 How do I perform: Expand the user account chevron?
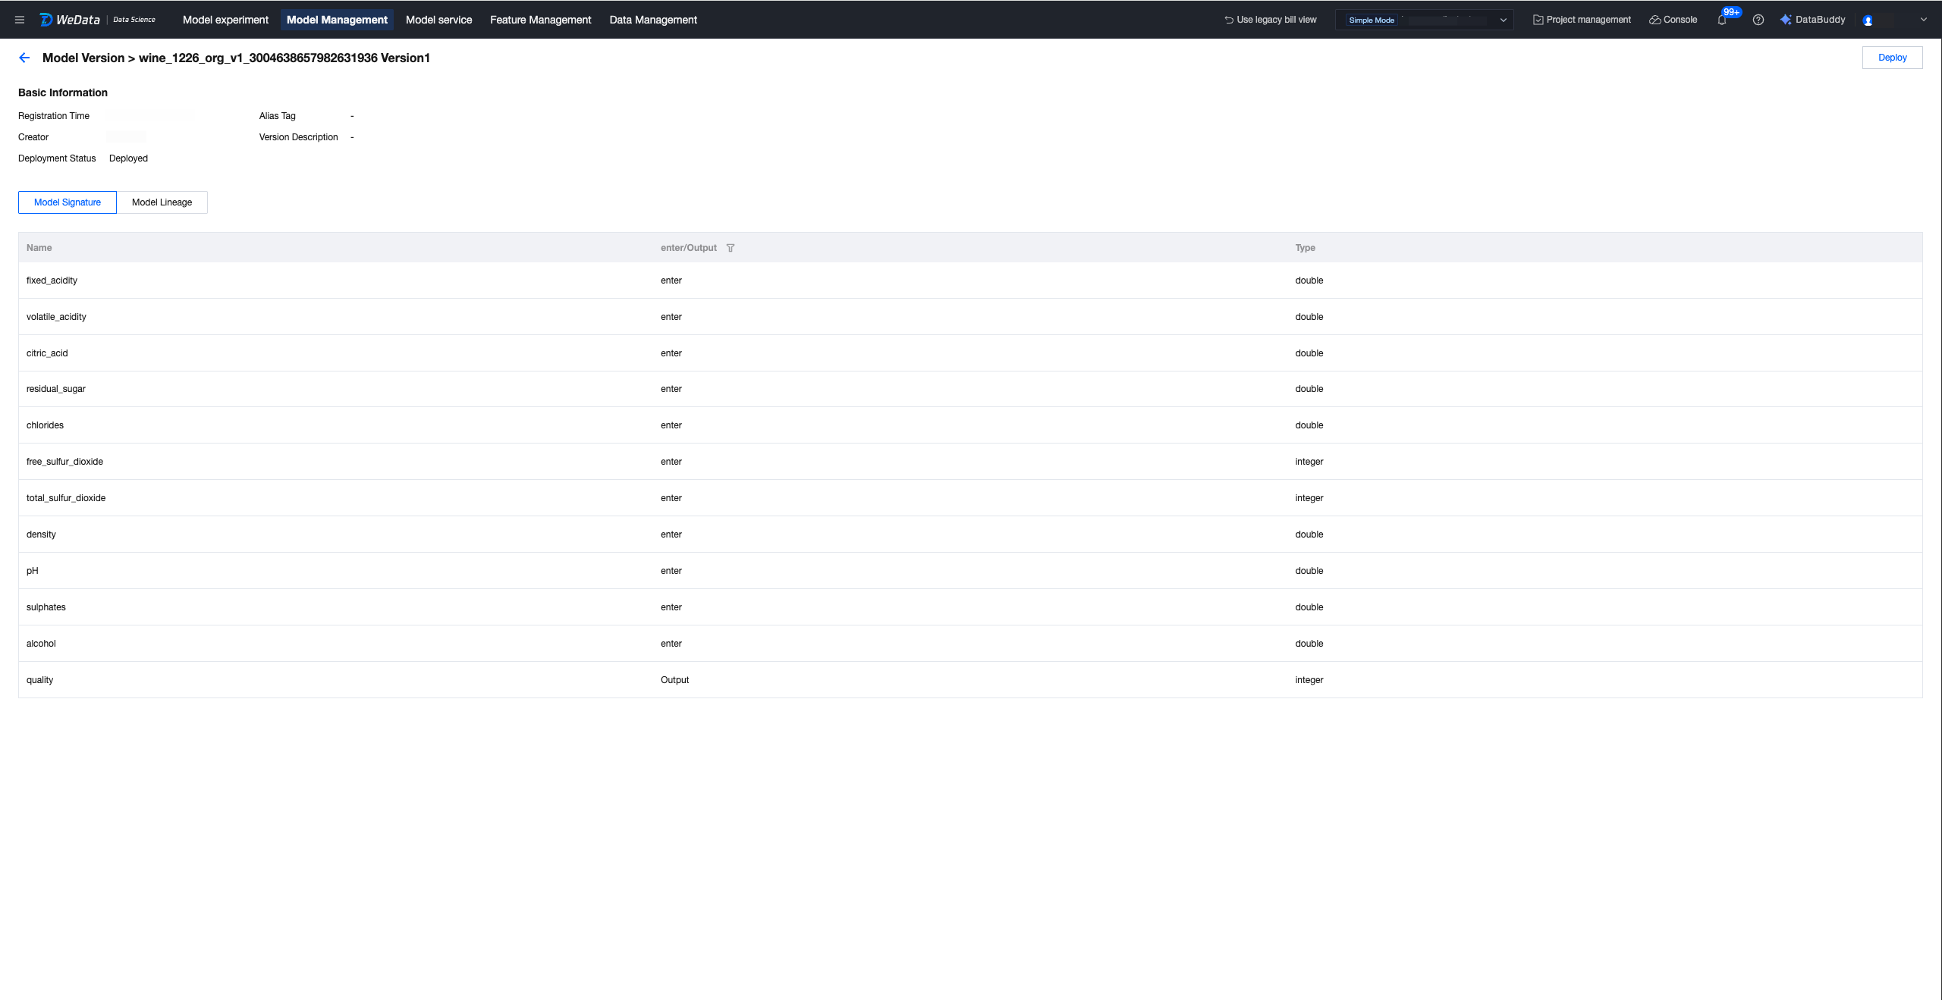pyautogui.click(x=1923, y=20)
